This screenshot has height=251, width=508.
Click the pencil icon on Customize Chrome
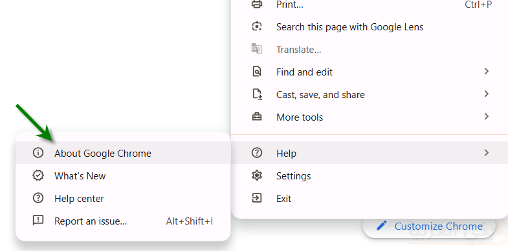click(382, 225)
